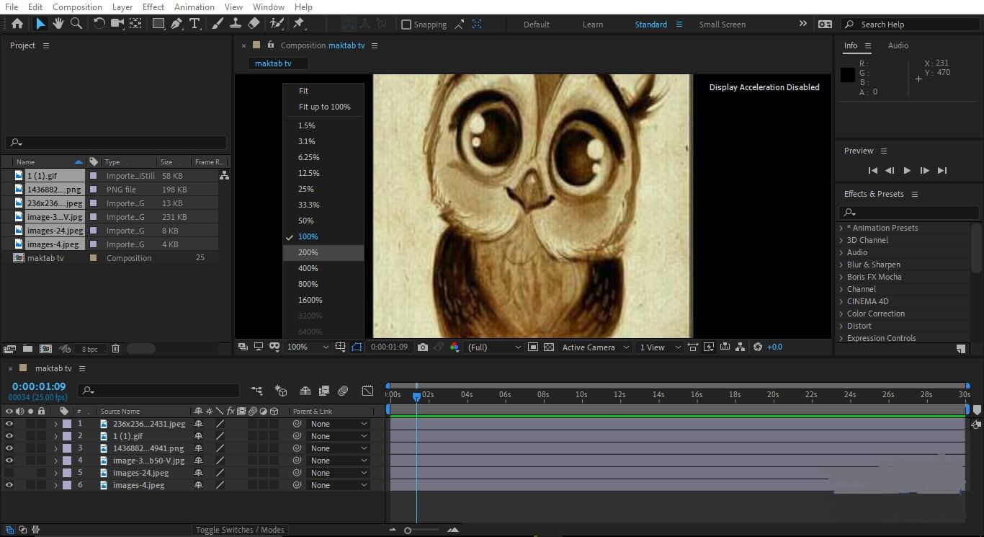The height and width of the screenshot is (537, 984).
Task: Click Toggle Switches / Modes button
Action: (x=241, y=530)
